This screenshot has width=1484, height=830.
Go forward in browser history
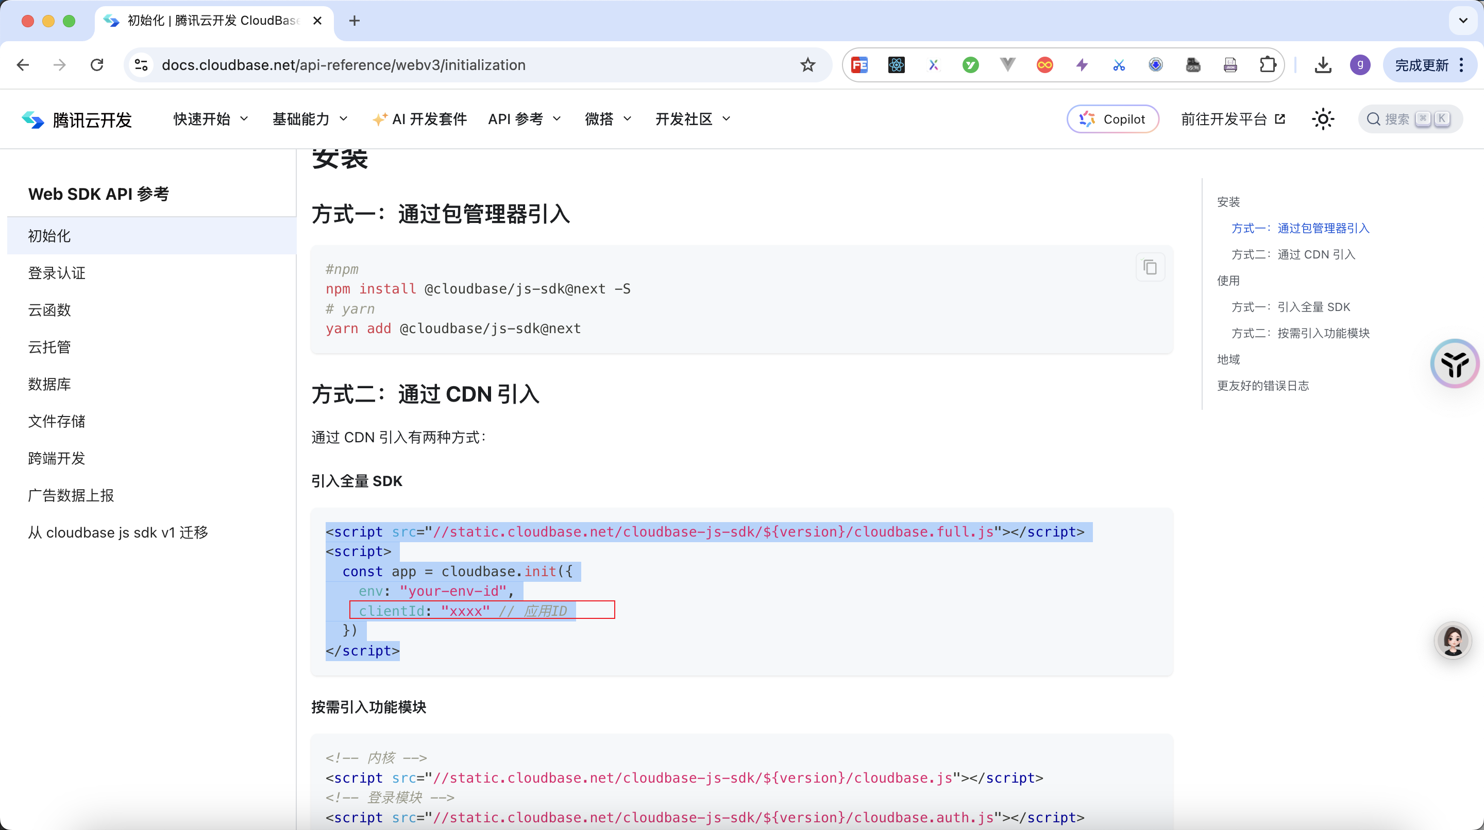59,65
